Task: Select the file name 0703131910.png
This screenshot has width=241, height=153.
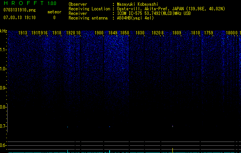Action: coord(20,10)
